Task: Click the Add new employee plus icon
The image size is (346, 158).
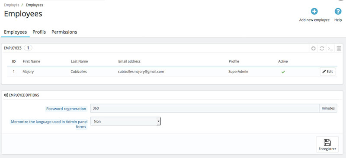Action: click(314, 12)
